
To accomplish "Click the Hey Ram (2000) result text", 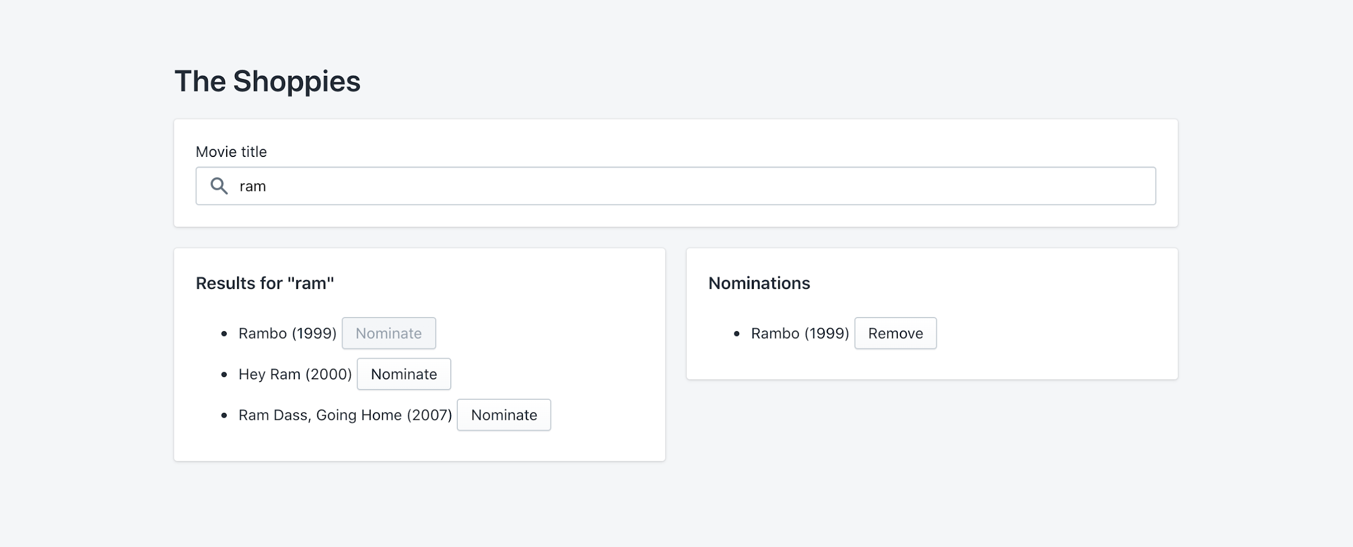I will tap(295, 374).
